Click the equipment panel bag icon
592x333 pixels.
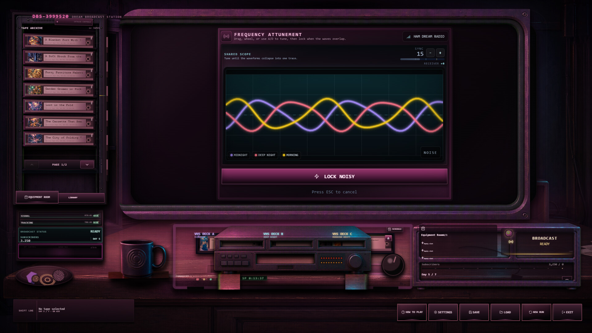pos(423,229)
